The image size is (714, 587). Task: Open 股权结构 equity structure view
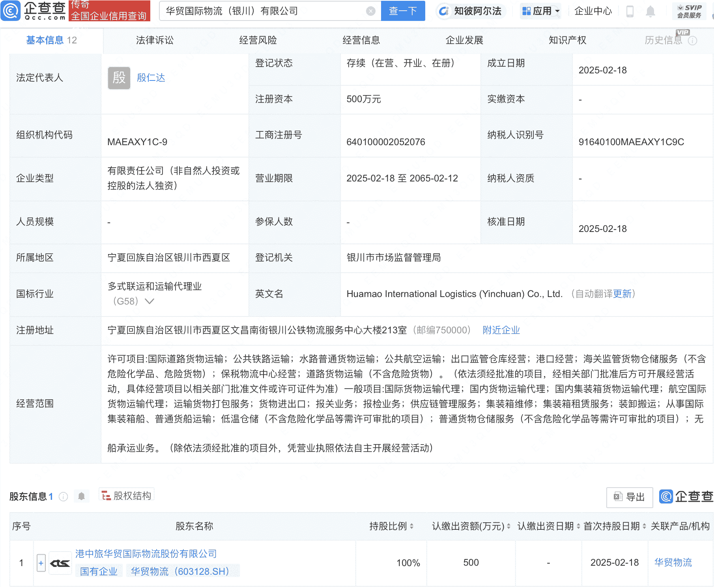(x=126, y=495)
